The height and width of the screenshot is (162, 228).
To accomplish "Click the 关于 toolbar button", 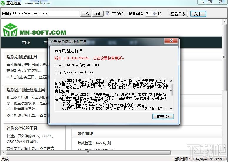I will (198, 14).
